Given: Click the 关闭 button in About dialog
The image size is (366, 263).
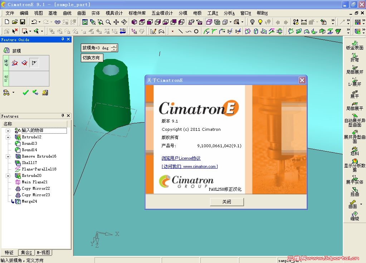Looking at the screenshot, I should tap(227, 202).
